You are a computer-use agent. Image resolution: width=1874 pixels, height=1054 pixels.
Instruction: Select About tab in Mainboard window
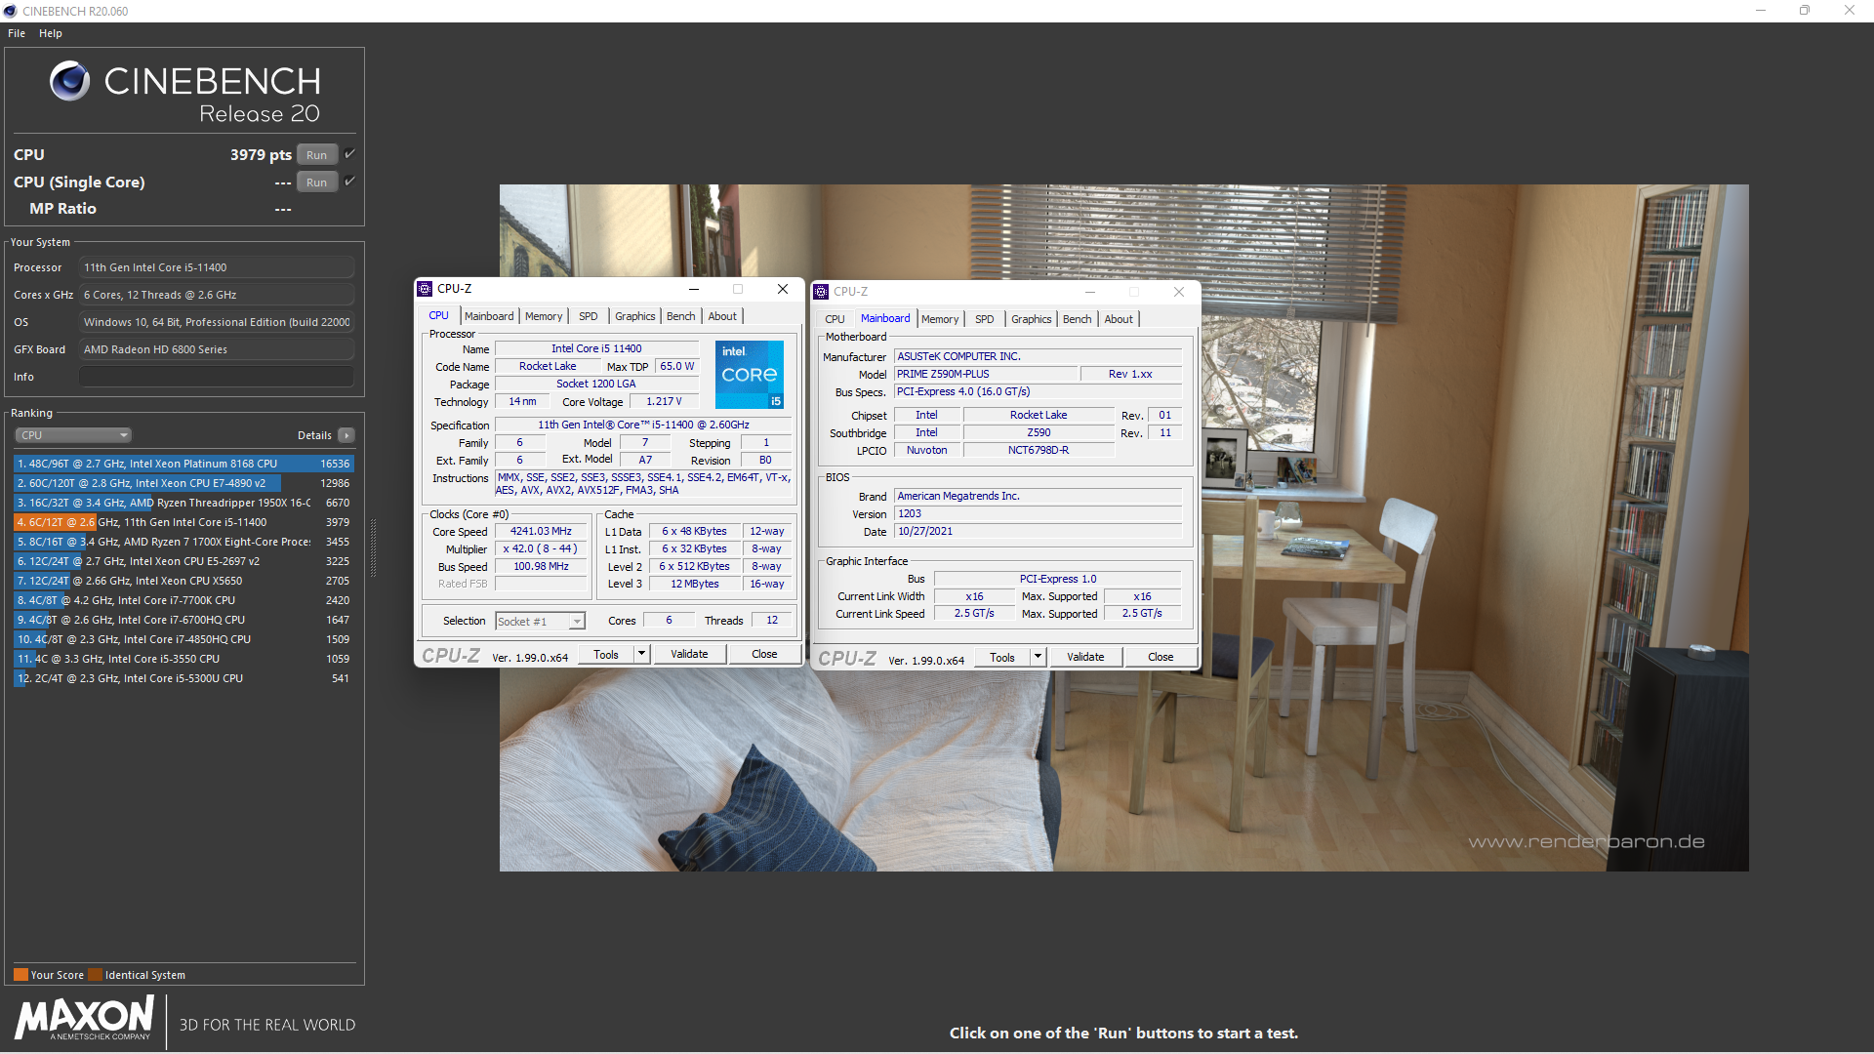(1119, 319)
